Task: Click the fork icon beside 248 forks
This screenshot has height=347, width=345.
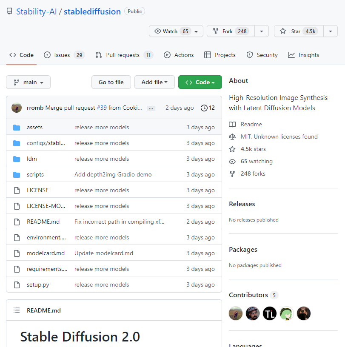Action: tap(232, 173)
